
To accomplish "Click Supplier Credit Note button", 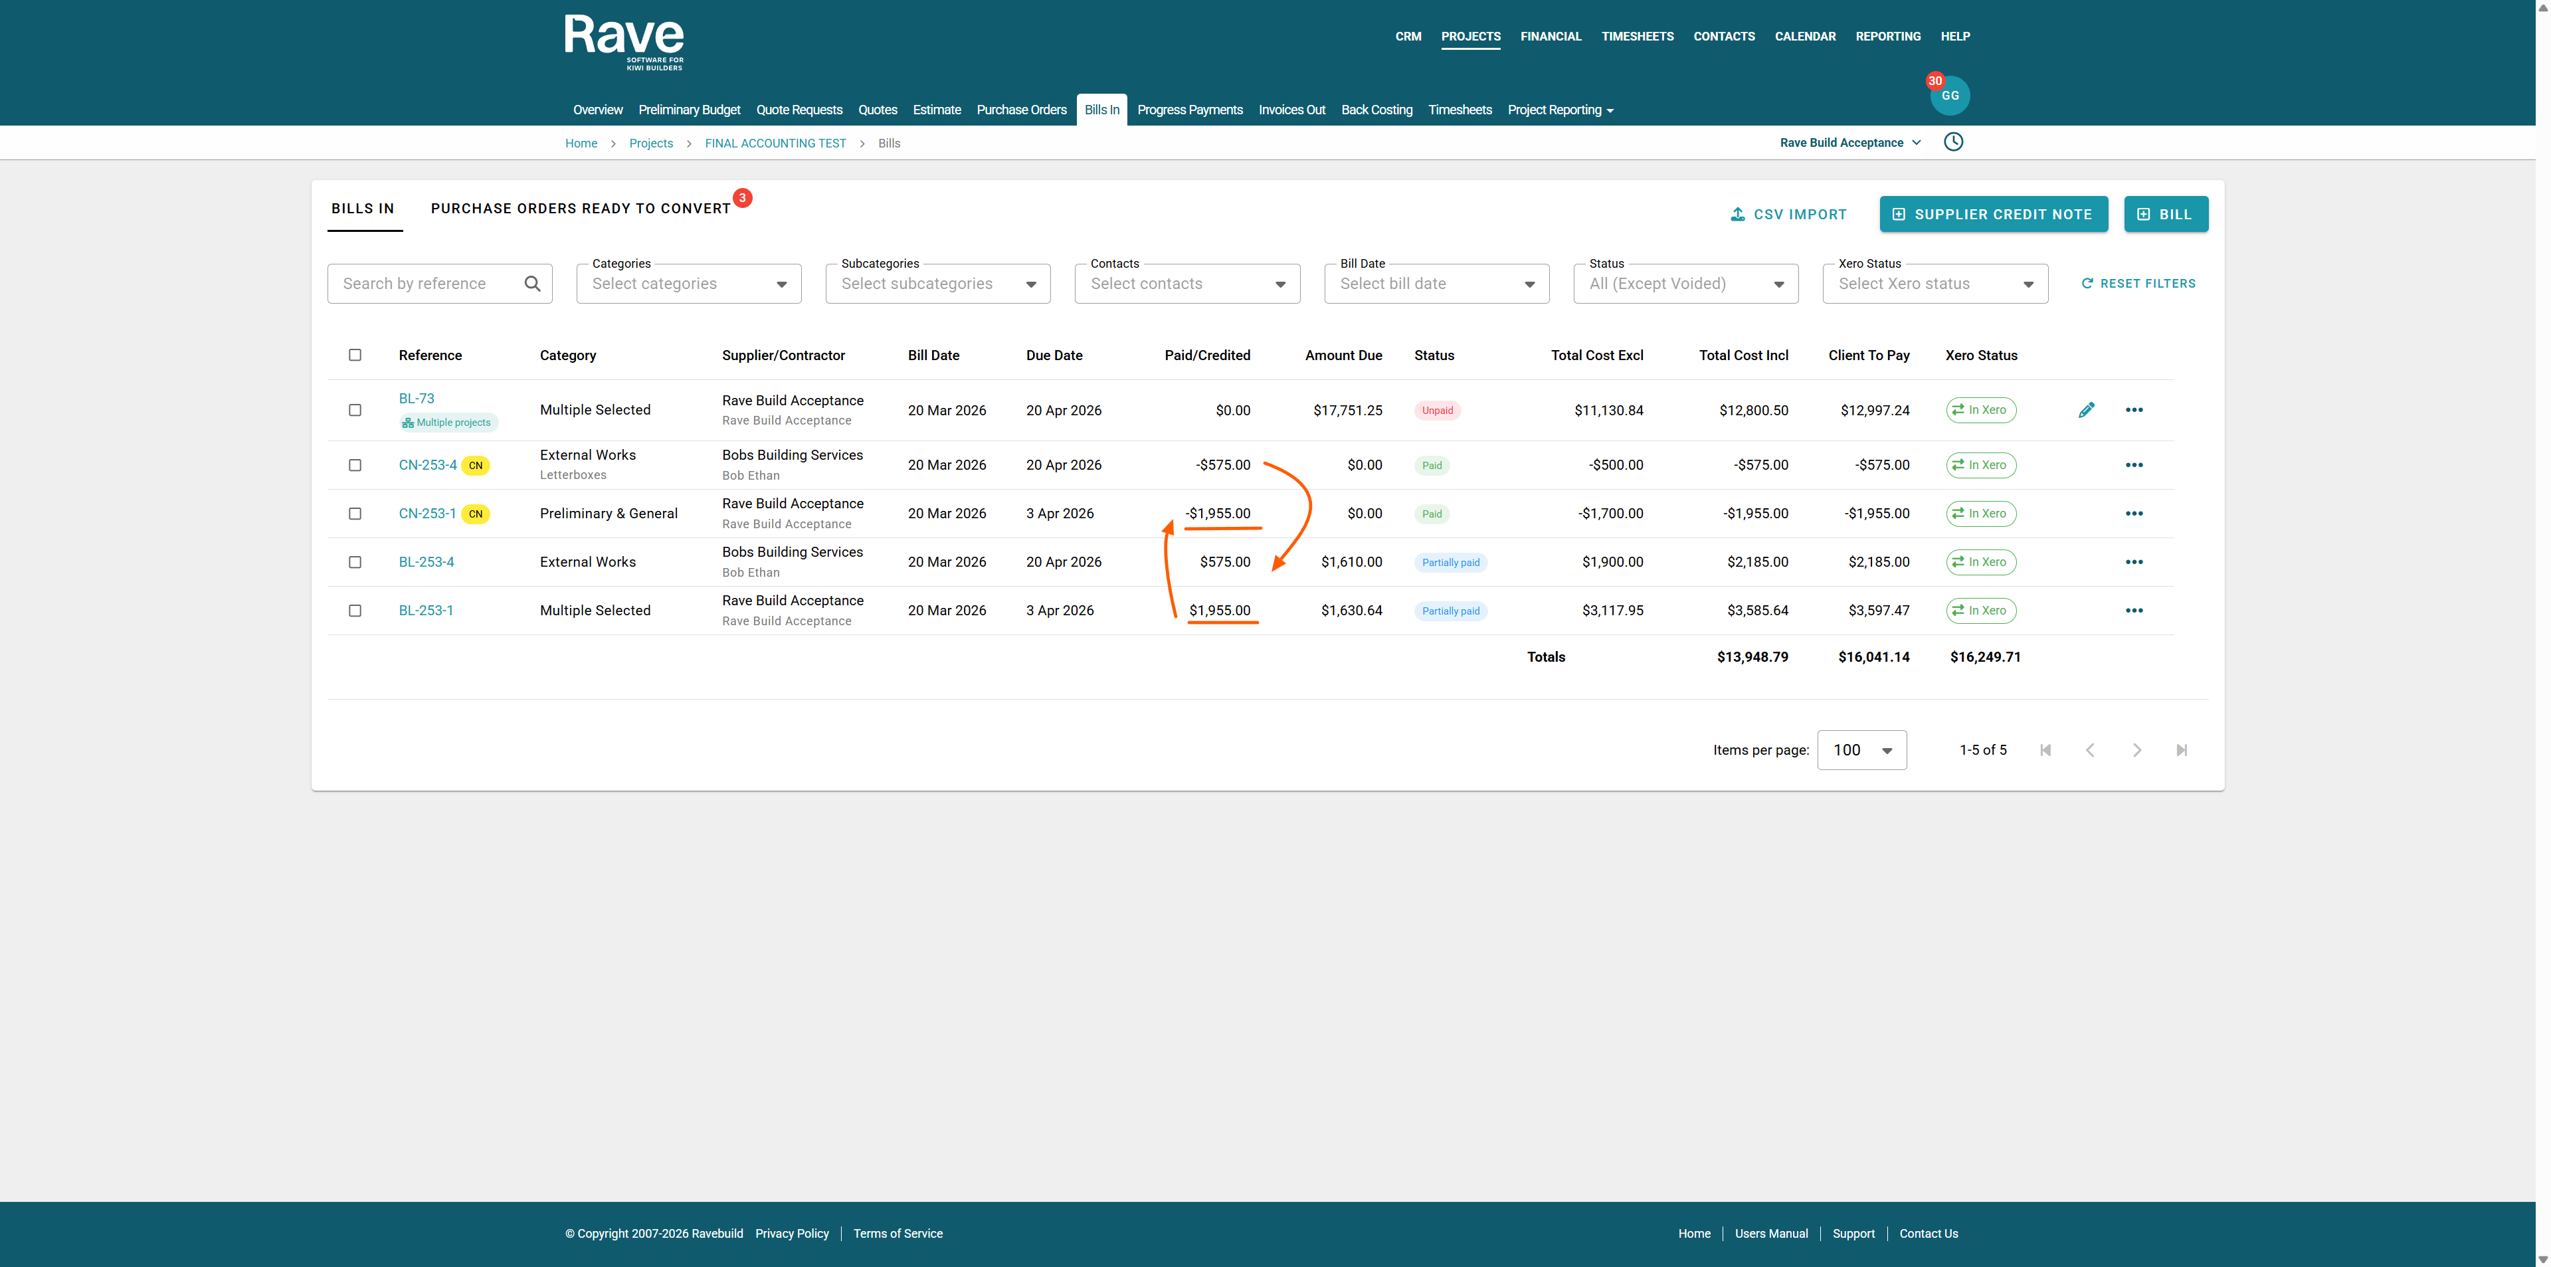I will click(1992, 214).
